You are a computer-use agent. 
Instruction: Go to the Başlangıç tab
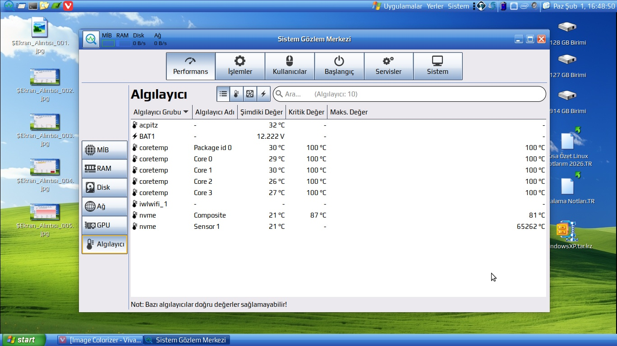pyautogui.click(x=339, y=66)
